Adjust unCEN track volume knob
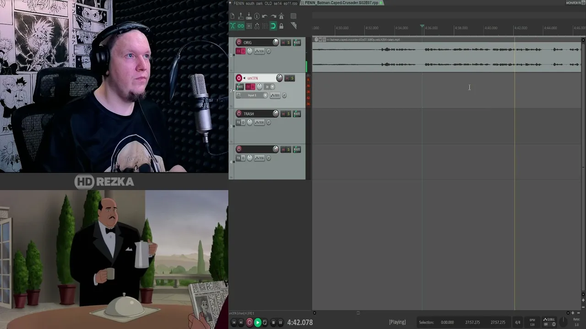The width and height of the screenshot is (586, 329). (279, 78)
